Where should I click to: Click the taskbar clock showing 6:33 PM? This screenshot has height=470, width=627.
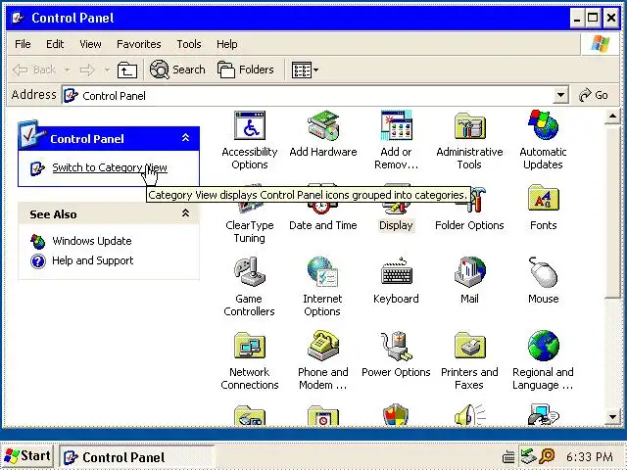(590, 456)
